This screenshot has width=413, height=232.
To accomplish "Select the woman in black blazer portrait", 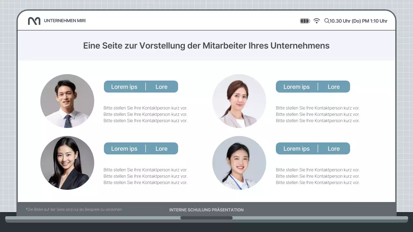I will tap(67, 163).
